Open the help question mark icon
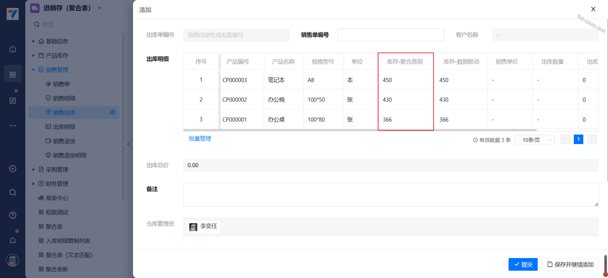Screen dimensions: 608x278 pos(13,215)
